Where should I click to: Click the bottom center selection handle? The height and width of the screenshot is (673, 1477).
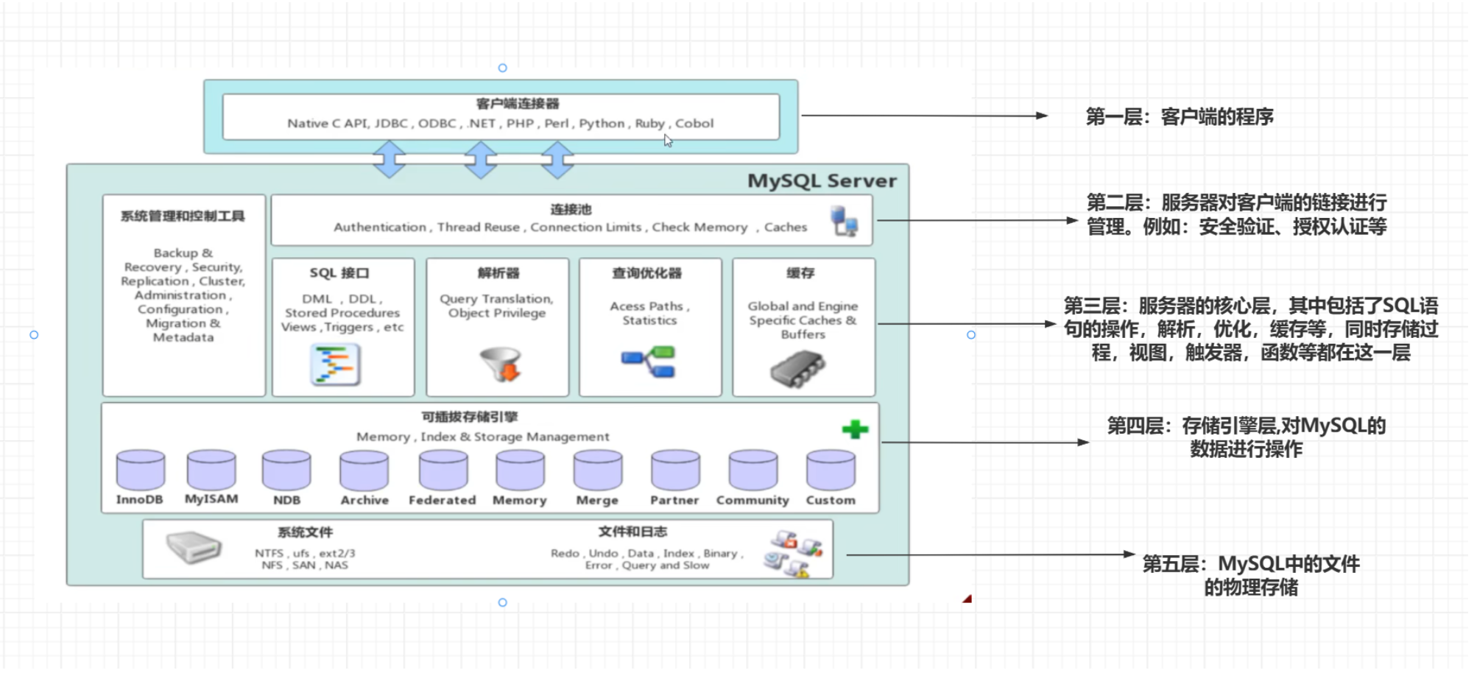(x=503, y=602)
